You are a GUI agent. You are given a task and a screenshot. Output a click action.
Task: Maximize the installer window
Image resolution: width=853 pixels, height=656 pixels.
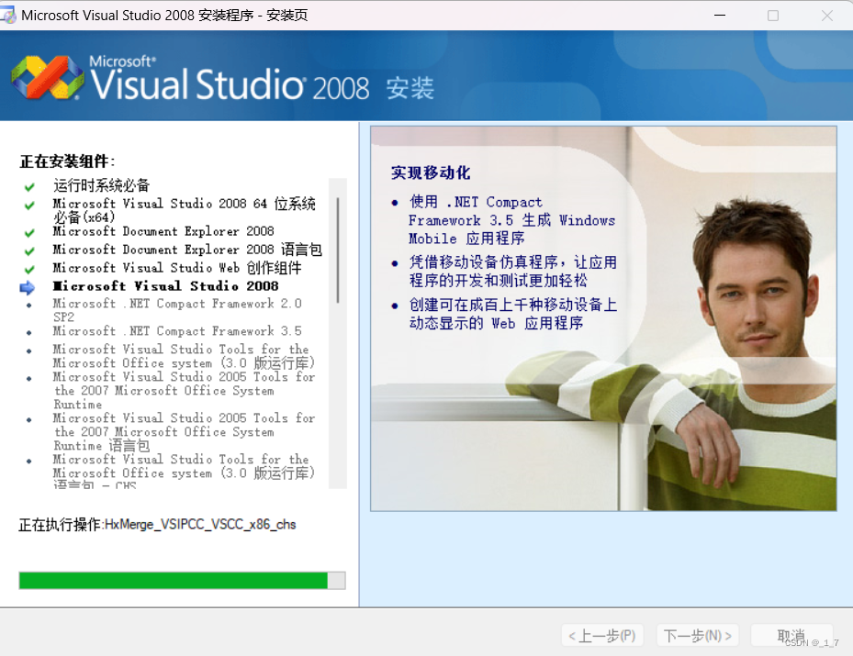[773, 16]
